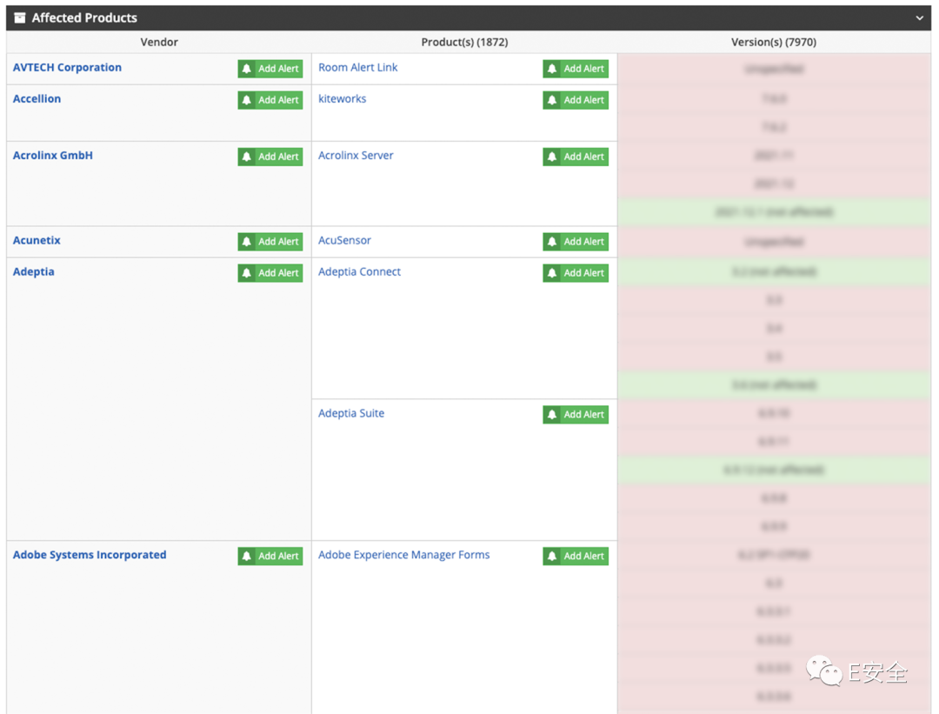Add alert for Room Alert Link
Screen dimensions: 939x714
point(576,69)
